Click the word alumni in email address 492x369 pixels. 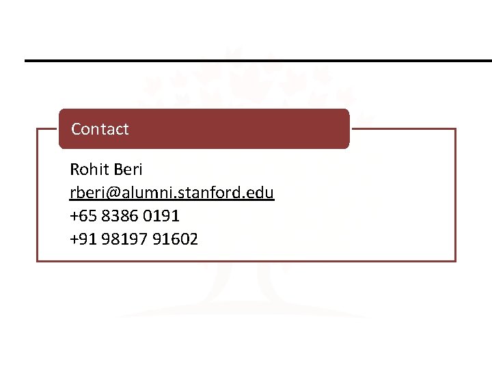[x=131, y=193]
